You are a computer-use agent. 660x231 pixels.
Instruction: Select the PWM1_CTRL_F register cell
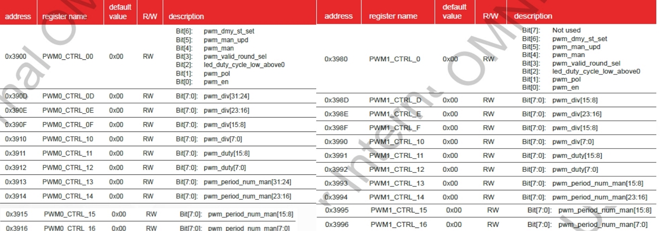tap(395, 128)
